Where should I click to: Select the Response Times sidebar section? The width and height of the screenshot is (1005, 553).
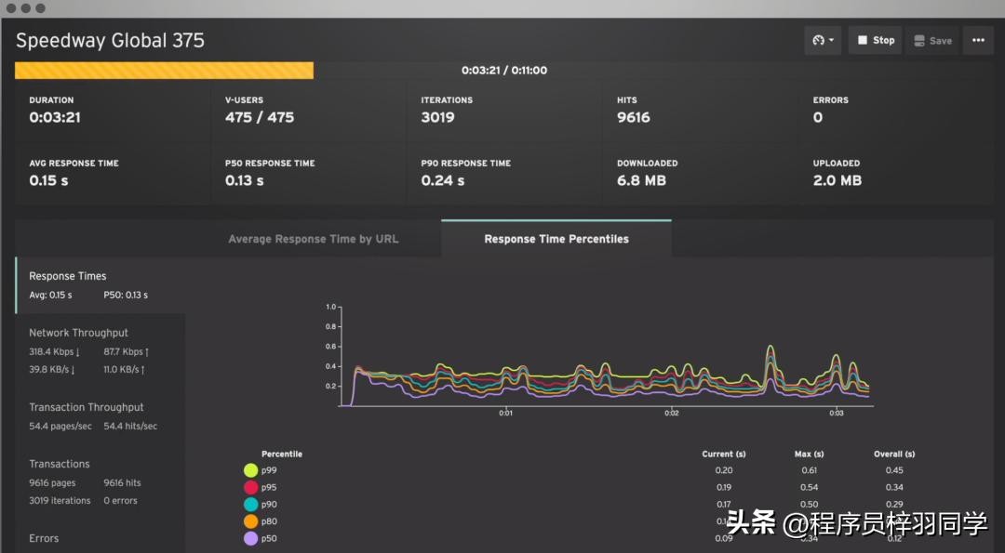click(68, 276)
